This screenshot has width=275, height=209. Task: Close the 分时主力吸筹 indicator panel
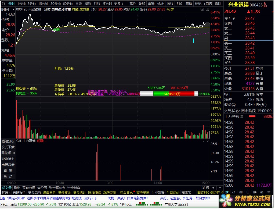pos(208,141)
